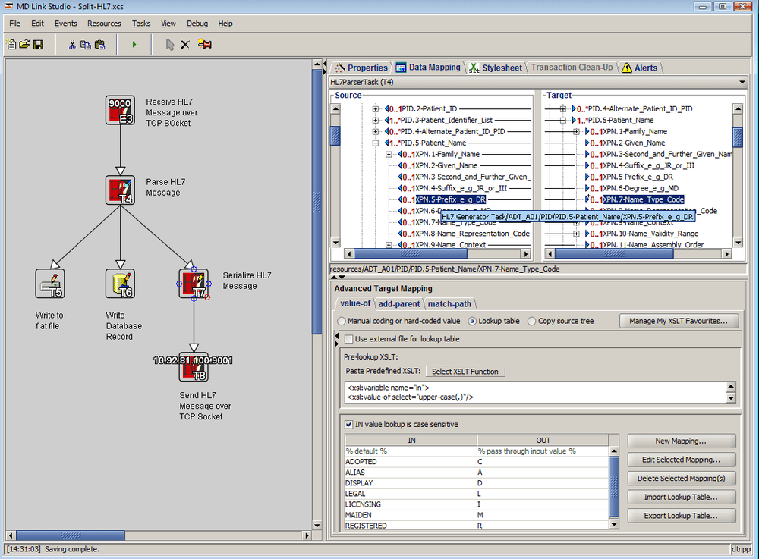Click the black X delete toolbar icon

click(x=185, y=45)
